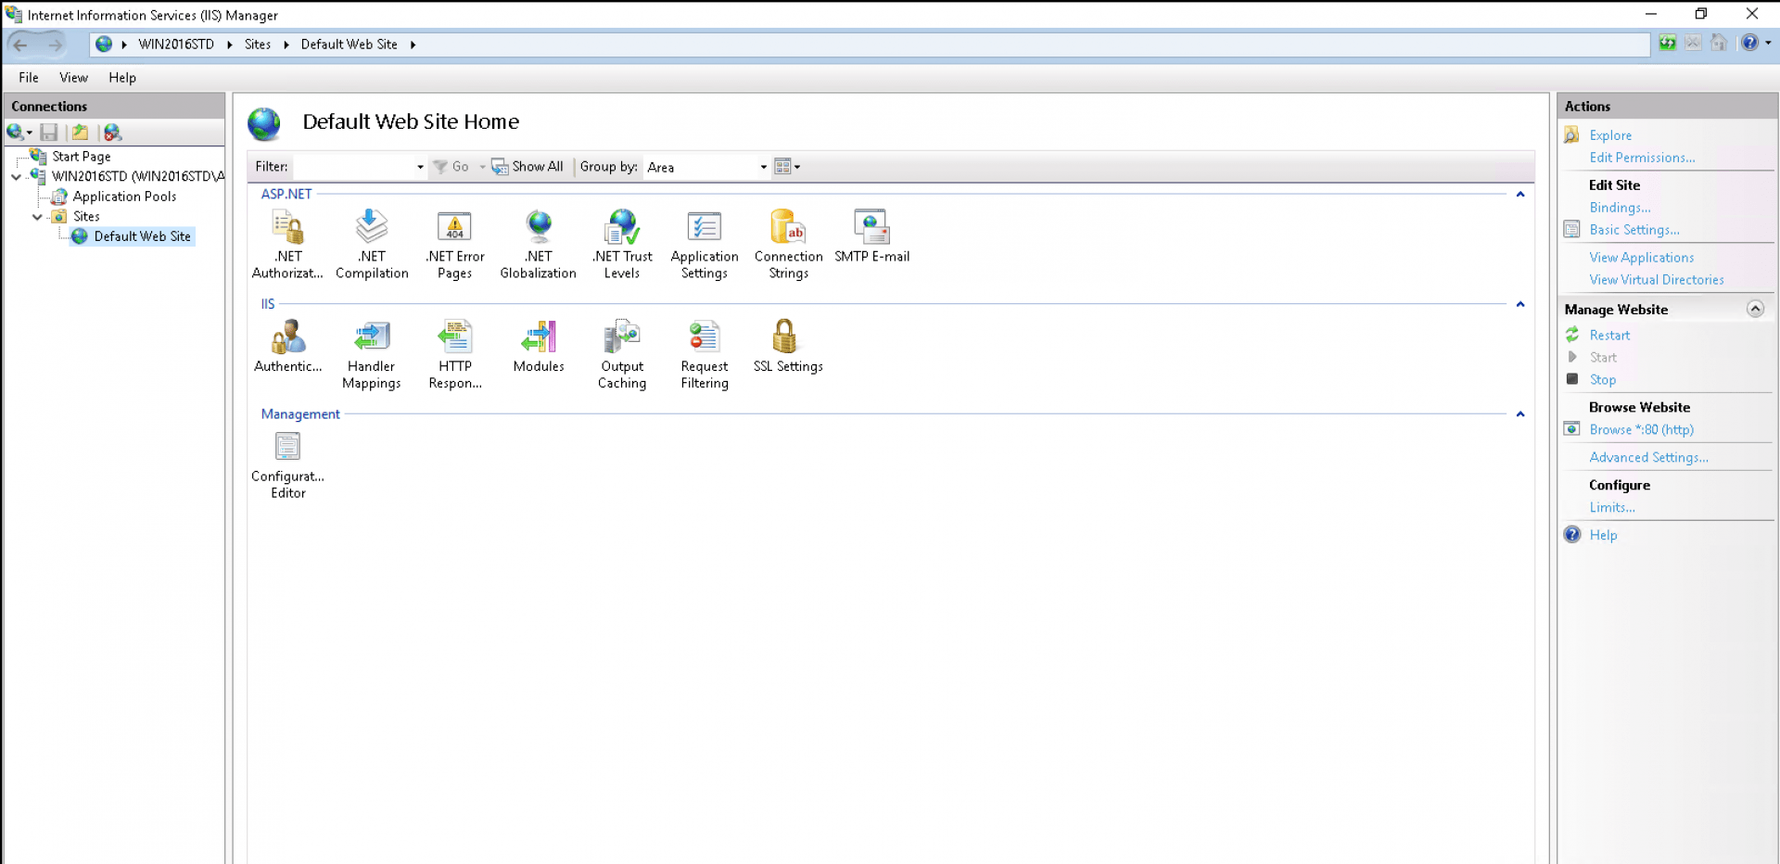The image size is (1780, 864).
Task: Select Application Pools tree node
Action: 124,197
